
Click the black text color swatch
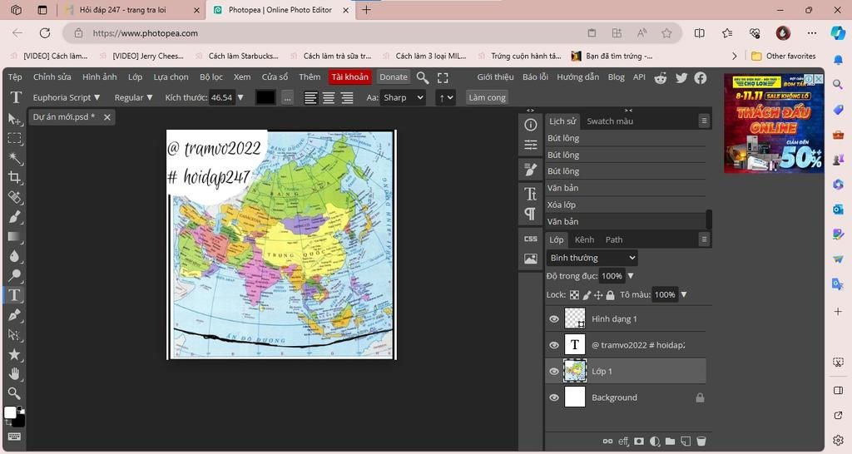(265, 97)
